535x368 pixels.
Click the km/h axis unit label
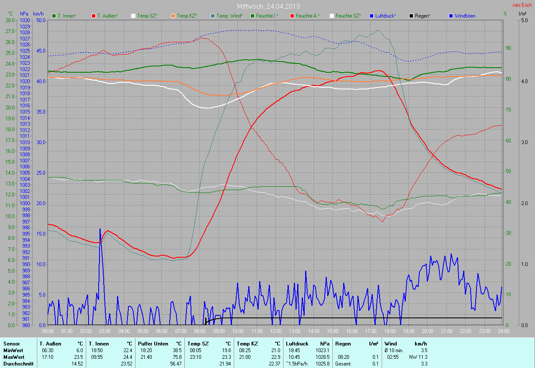[x=38, y=14]
